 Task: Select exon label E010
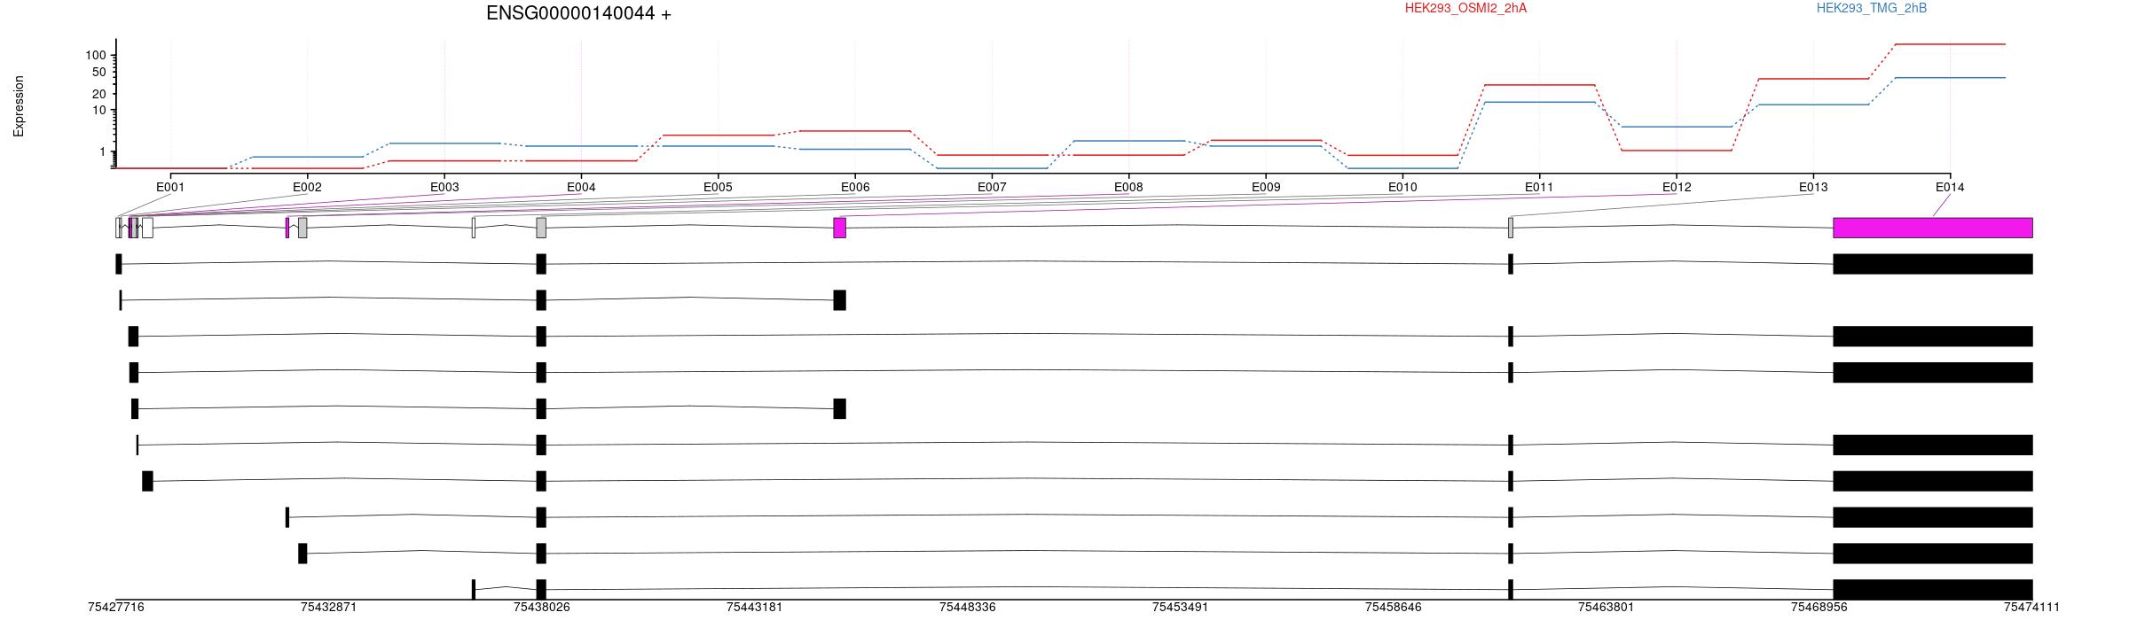(1402, 187)
